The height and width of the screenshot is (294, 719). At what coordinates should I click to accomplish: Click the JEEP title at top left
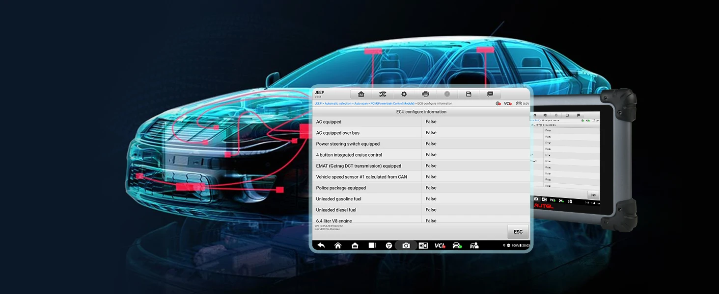(319, 92)
